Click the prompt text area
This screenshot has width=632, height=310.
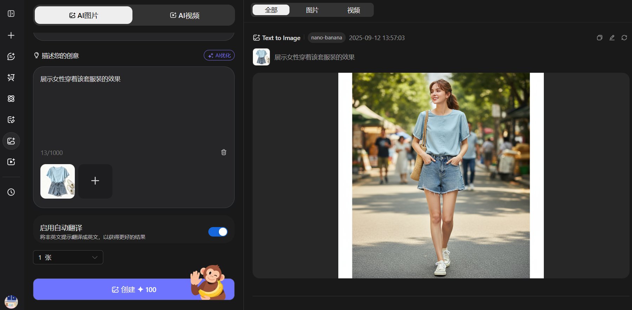click(x=134, y=111)
